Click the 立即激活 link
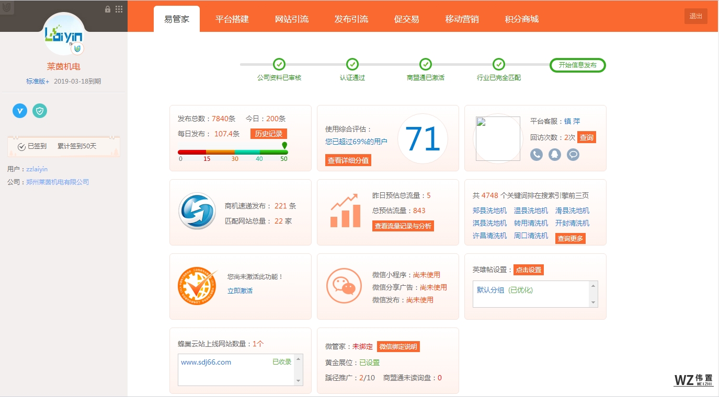 [240, 290]
